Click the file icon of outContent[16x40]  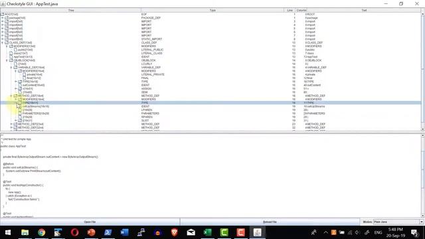20,85
